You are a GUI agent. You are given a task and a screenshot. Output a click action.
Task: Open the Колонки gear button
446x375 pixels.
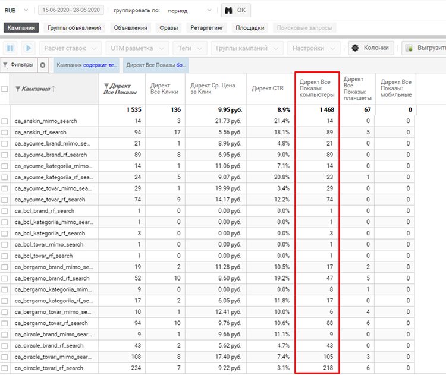pos(371,48)
